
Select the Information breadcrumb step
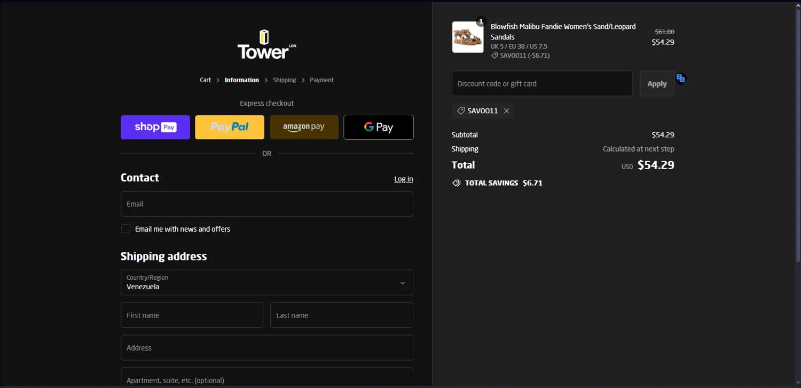coord(242,80)
